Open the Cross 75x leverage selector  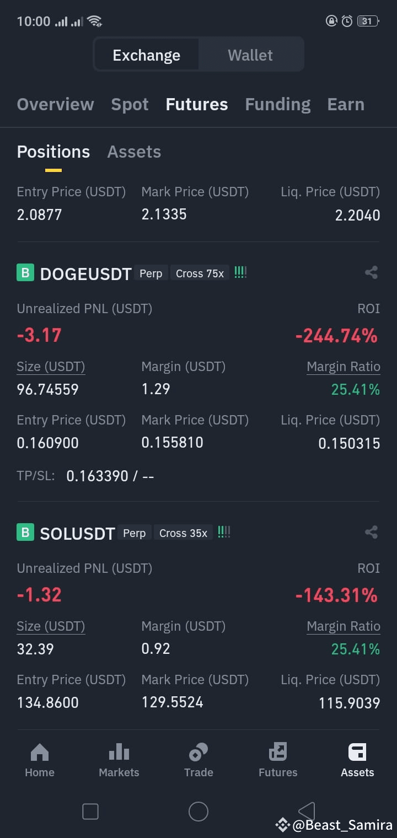point(200,273)
